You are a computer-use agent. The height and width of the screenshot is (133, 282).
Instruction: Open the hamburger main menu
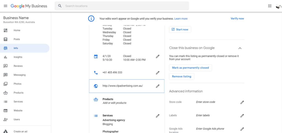tap(6, 6)
